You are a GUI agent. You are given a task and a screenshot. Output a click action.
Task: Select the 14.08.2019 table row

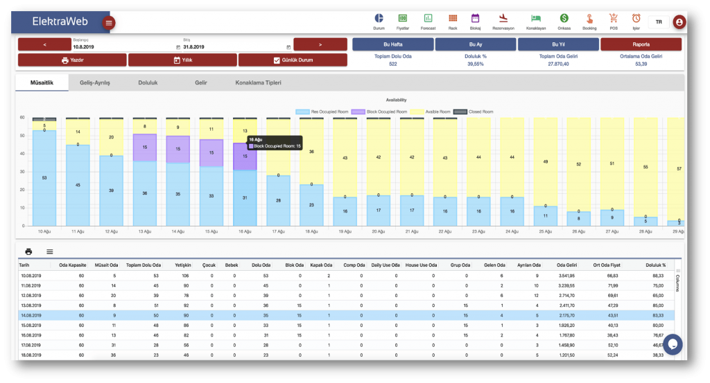coord(347,316)
